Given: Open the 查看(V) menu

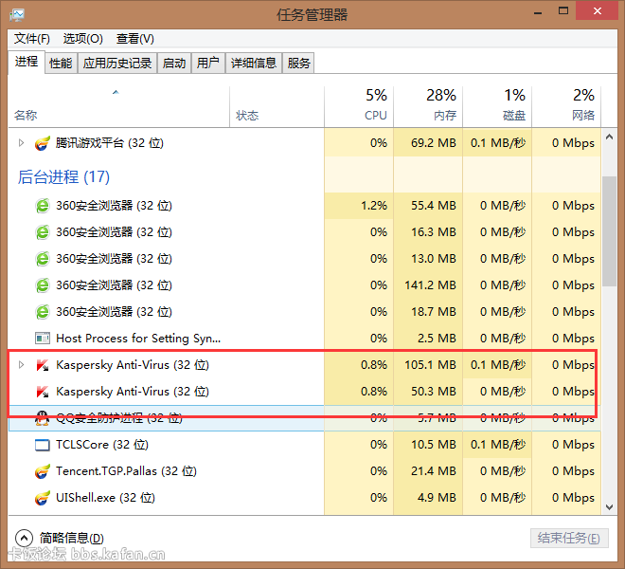Looking at the screenshot, I should [135, 39].
